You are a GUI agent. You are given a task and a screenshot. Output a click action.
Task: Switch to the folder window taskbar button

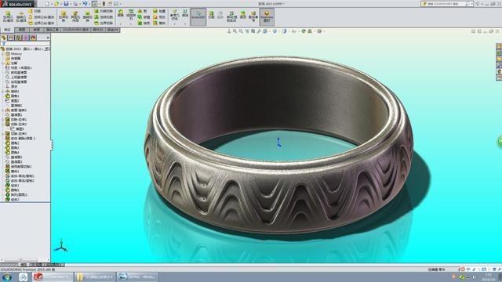tap(95, 277)
